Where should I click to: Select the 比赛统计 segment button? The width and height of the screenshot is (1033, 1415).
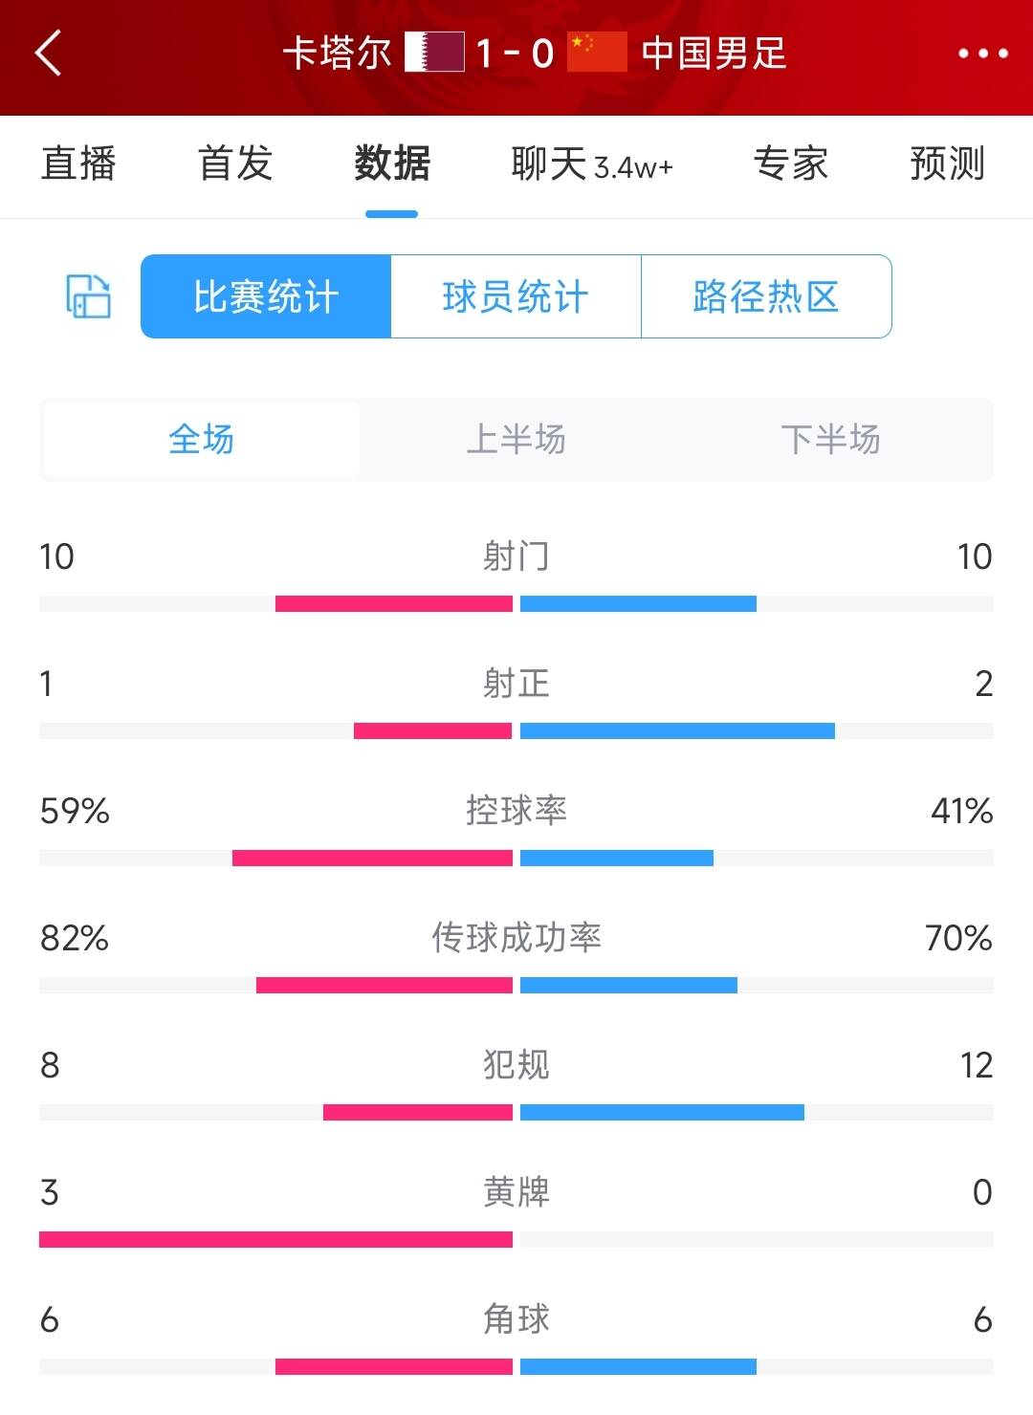tap(266, 296)
